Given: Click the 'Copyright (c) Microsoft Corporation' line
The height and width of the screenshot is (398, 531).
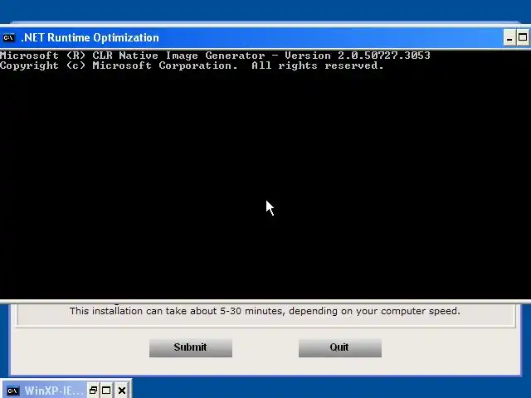Looking at the screenshot, I should [x=192, y=66].
